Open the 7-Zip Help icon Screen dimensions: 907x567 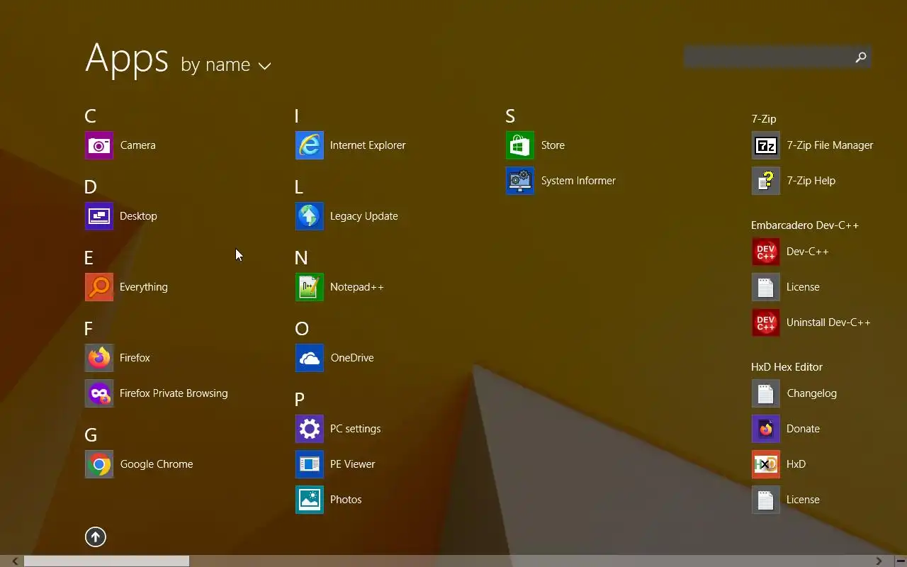point(766,181)
